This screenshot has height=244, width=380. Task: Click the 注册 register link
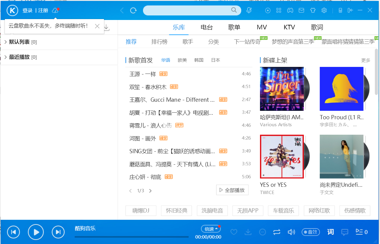(43, 11)
